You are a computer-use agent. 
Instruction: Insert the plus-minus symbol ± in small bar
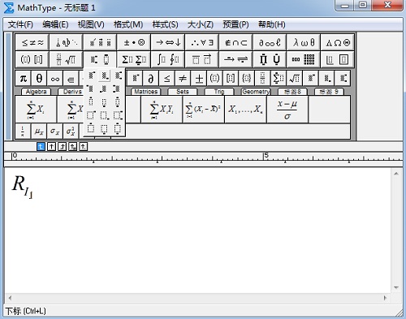click(199, 79)
